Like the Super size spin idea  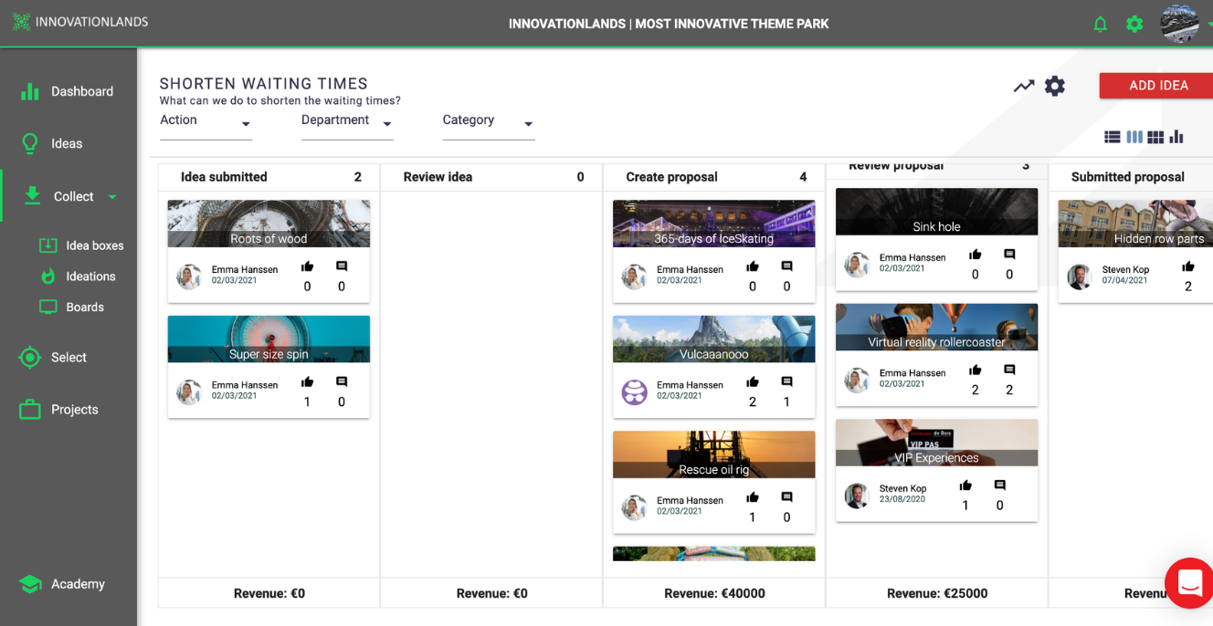tap(307, 381)
